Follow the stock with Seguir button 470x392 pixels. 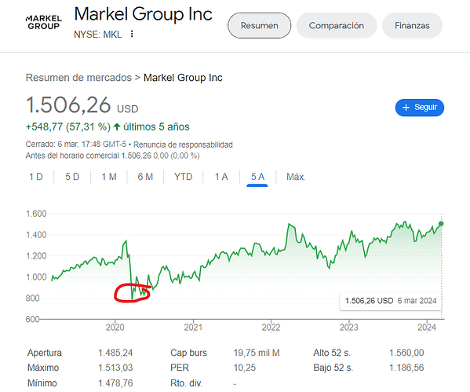click(x=420, y=108)
